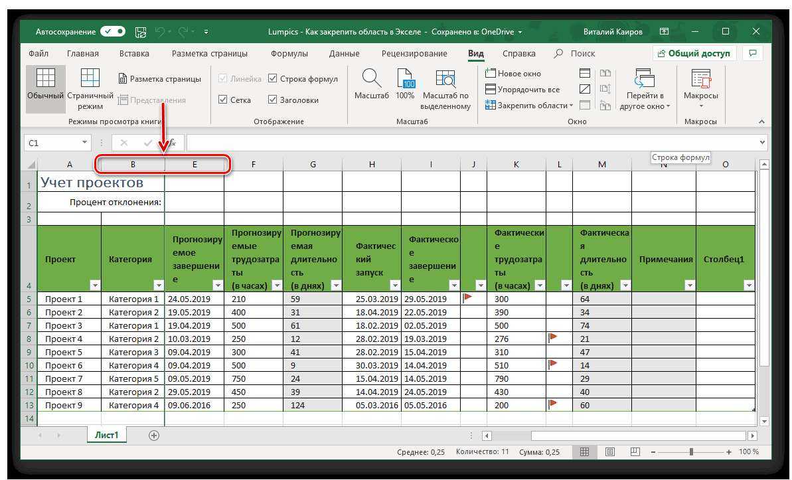Image resolution: width=792 pixels, height=480 pixels.
Task: Click the Поиск search box in ribbon
Action: point(575,54)
